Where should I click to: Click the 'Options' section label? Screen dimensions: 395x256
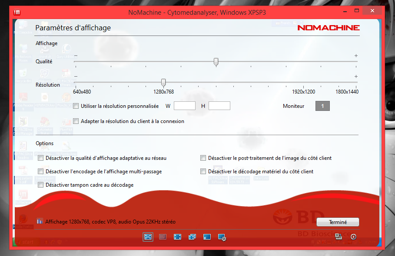(45, 143)
